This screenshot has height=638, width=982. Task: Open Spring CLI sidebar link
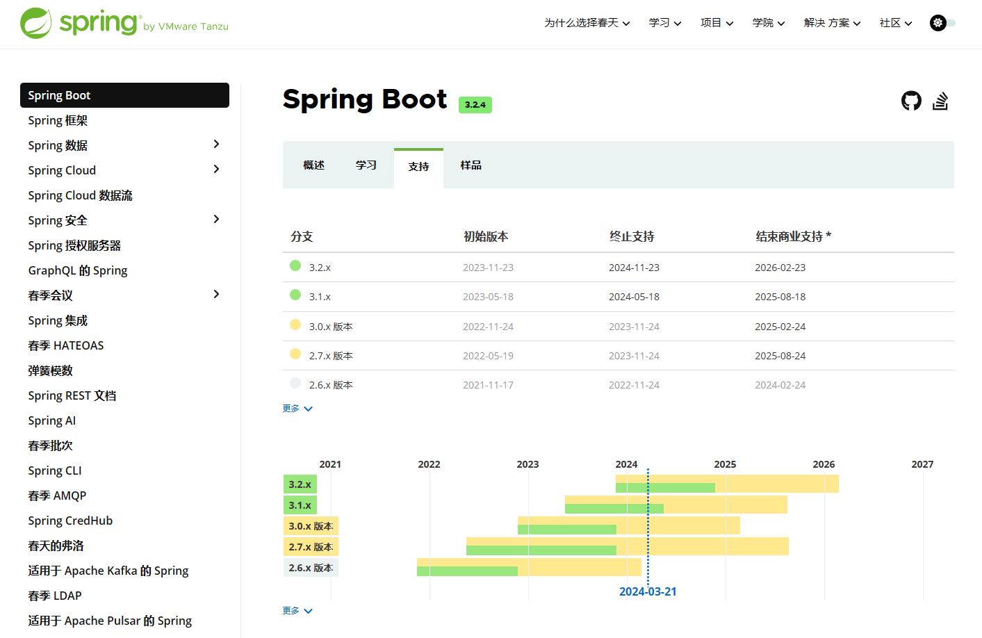pyautogui.click(x=55, y=471)
